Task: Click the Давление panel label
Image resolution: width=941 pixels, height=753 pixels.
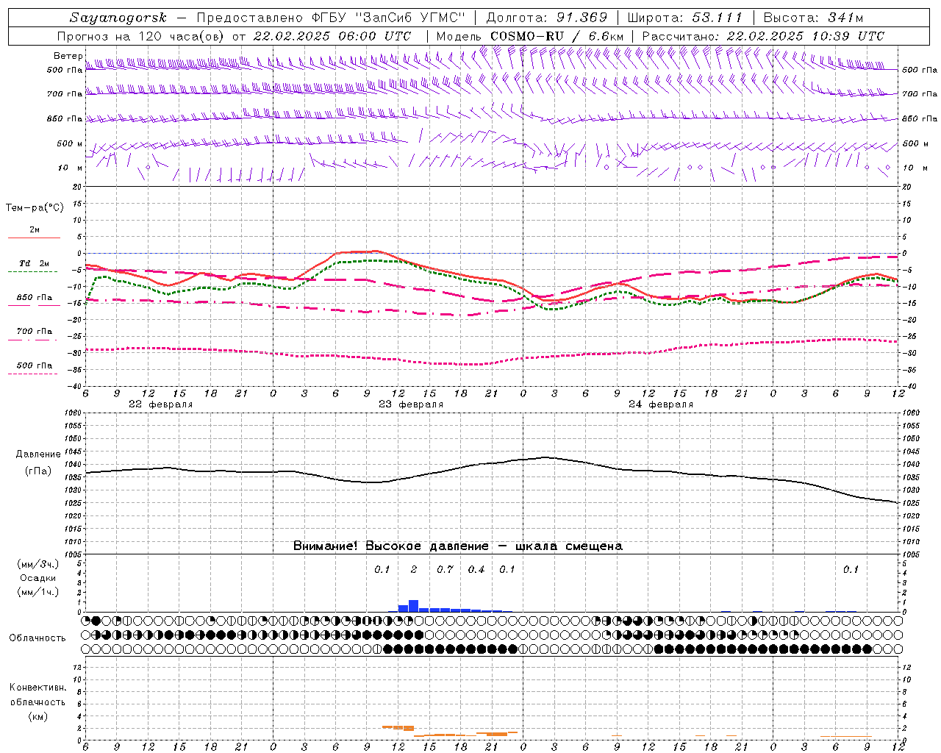Action: (38, 454)
